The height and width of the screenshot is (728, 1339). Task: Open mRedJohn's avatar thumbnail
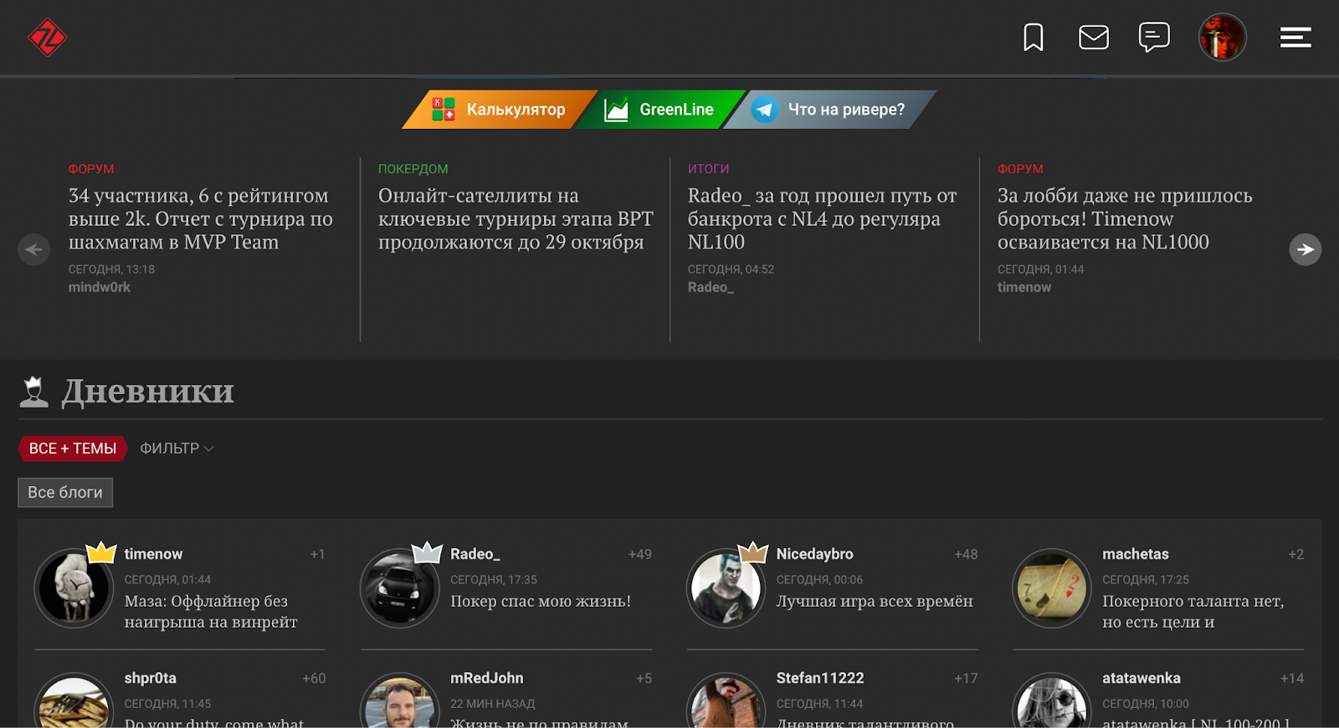(400, 701)
